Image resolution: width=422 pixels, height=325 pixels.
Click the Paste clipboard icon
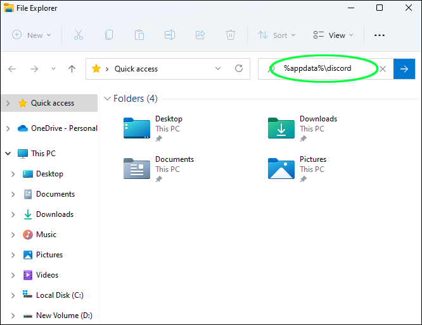(139, 35)
